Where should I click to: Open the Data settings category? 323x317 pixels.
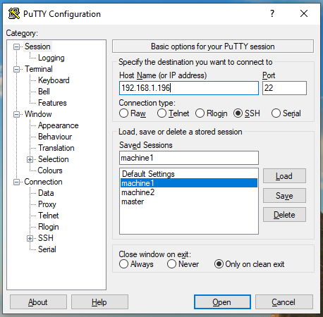point(46,193)
